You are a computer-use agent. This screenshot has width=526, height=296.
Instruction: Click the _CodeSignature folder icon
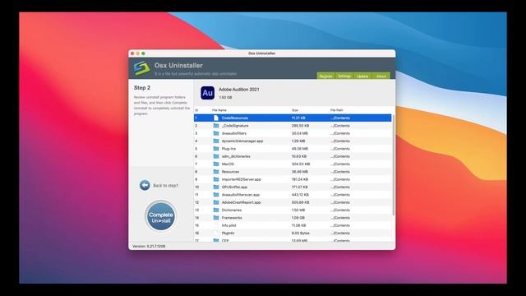pyautogui.click(x=216, y=126)
